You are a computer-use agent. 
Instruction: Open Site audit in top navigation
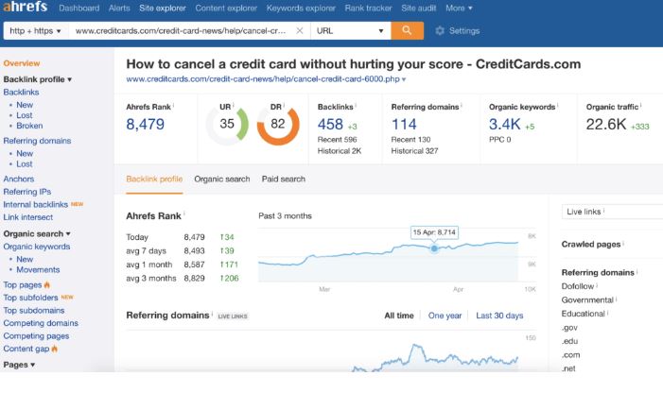(419, 8)
